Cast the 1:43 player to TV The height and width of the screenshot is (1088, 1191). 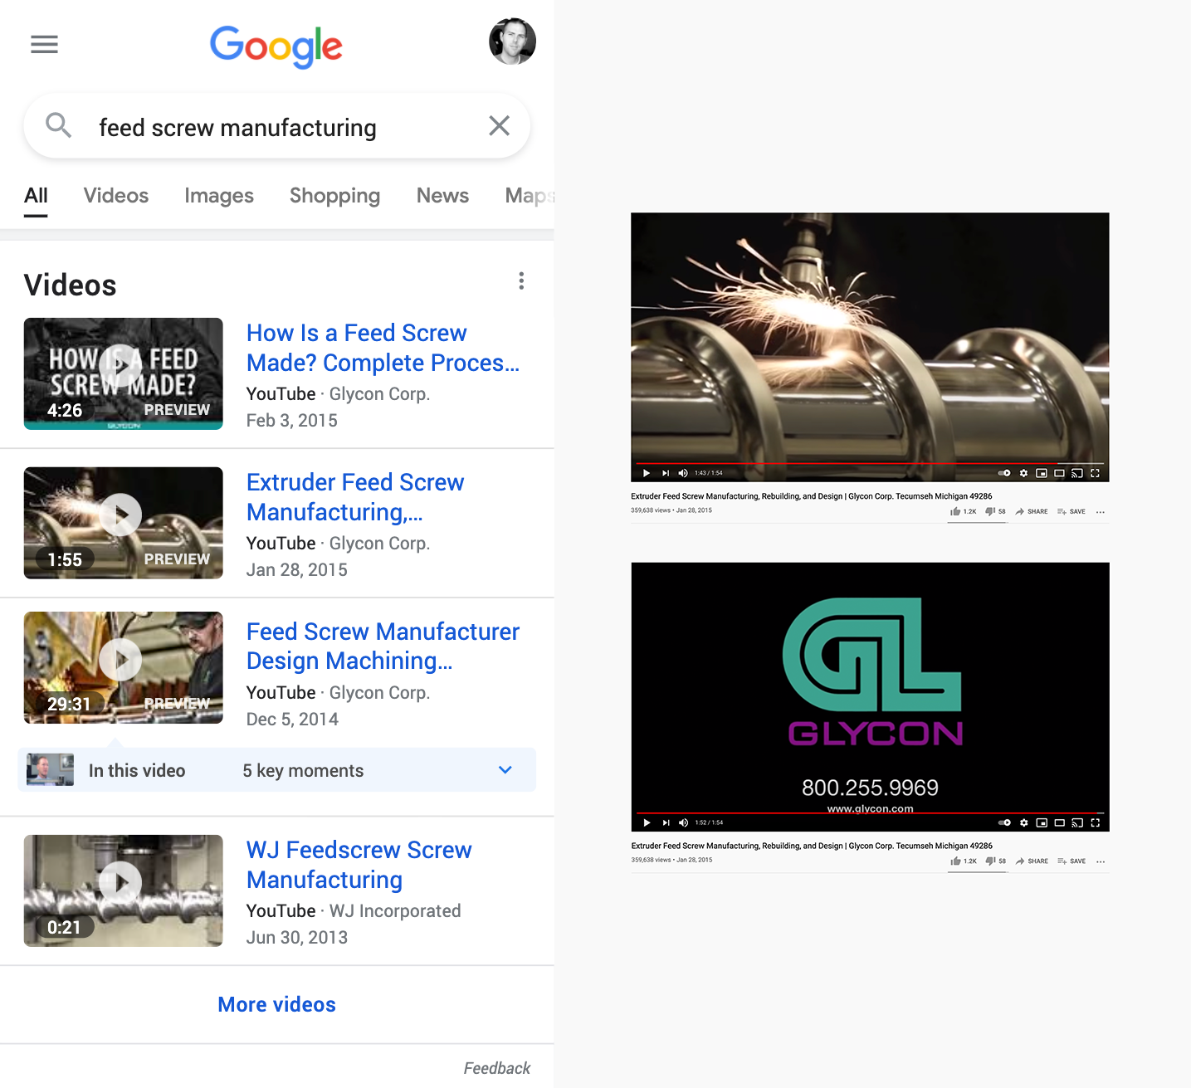coord(1077,473)
